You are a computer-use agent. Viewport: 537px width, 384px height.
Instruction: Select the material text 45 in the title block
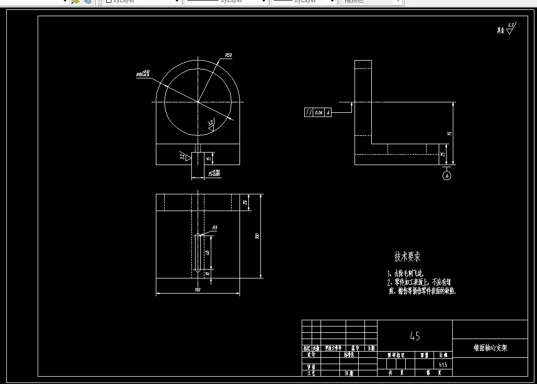[415, 336]
